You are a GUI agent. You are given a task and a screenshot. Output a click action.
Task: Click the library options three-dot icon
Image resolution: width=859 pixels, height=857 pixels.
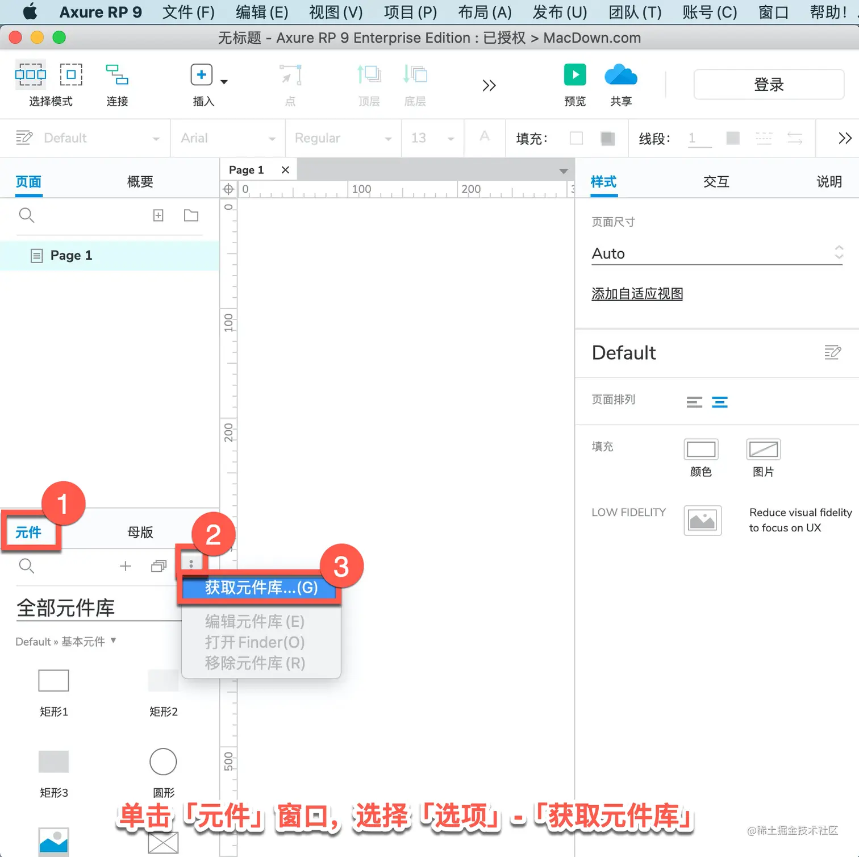tap(191, 564)
